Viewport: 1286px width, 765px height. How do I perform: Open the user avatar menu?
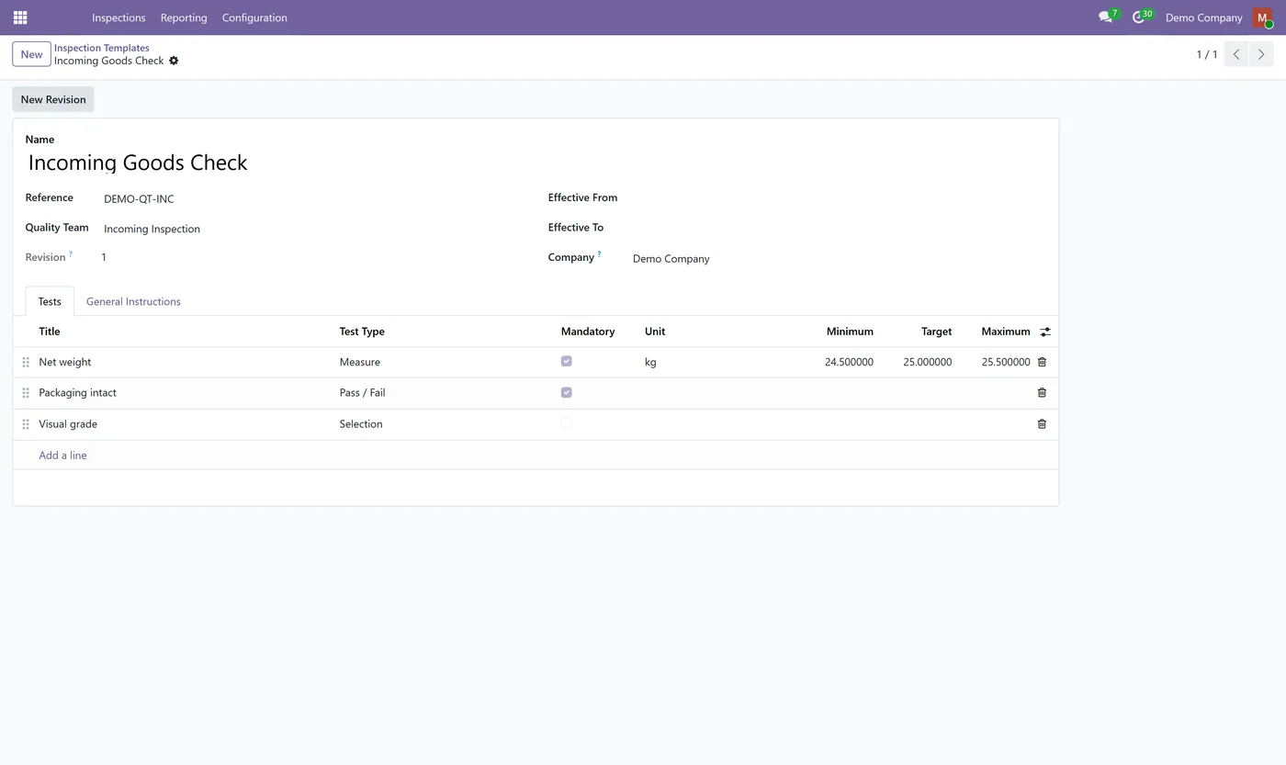point(1262,17)
